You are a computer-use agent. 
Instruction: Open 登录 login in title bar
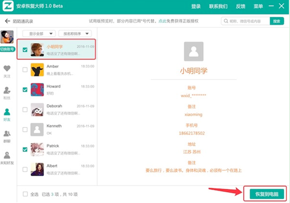(x=196, y=6)
